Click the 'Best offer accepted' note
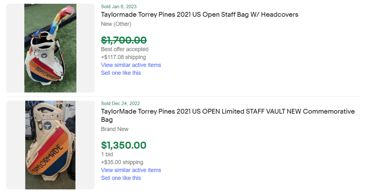The width and height of the screenshot is (365, 196). [124, 49]
